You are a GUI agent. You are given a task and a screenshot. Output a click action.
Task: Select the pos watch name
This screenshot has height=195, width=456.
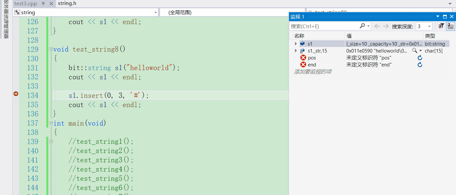coord(312,58)
